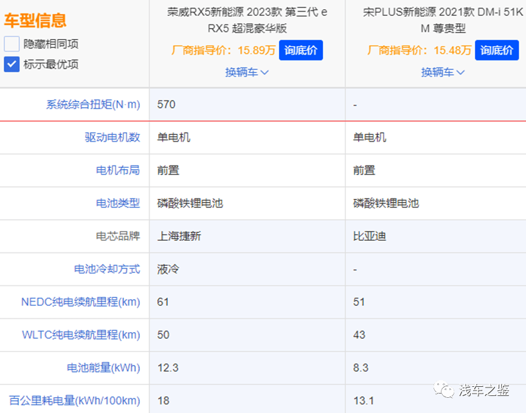Image resolution: width=526 pixels, height=413 pixels.
Task: Click the WLTC range value 43
Action: pos(359,335)
